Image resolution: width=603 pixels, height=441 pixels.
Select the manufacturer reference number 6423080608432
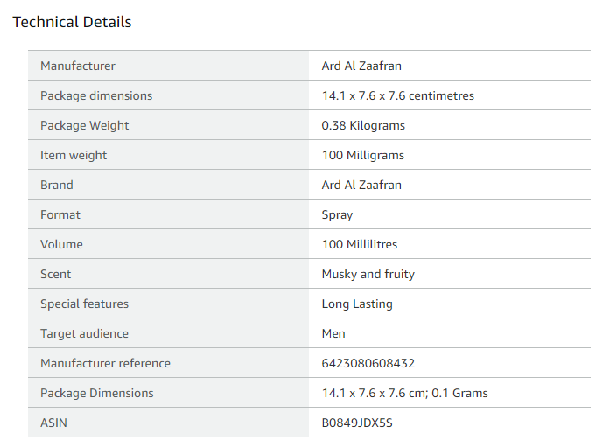pyautogui.click(x=368, y=363)
